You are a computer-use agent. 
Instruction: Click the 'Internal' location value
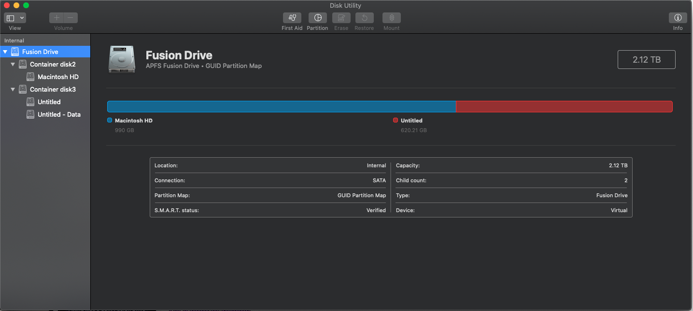click(x=377, y=165)
